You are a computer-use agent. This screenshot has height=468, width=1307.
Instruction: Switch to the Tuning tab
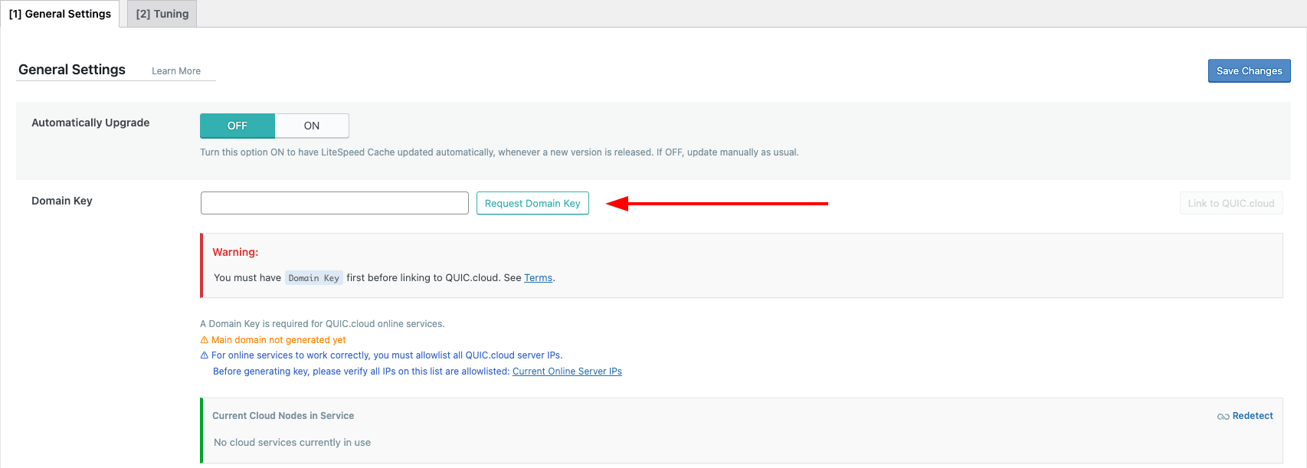[162, 14]
